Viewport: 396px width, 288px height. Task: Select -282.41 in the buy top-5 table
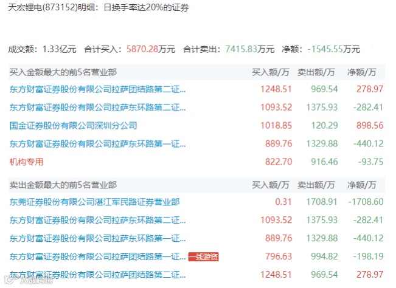pos(368,108)
